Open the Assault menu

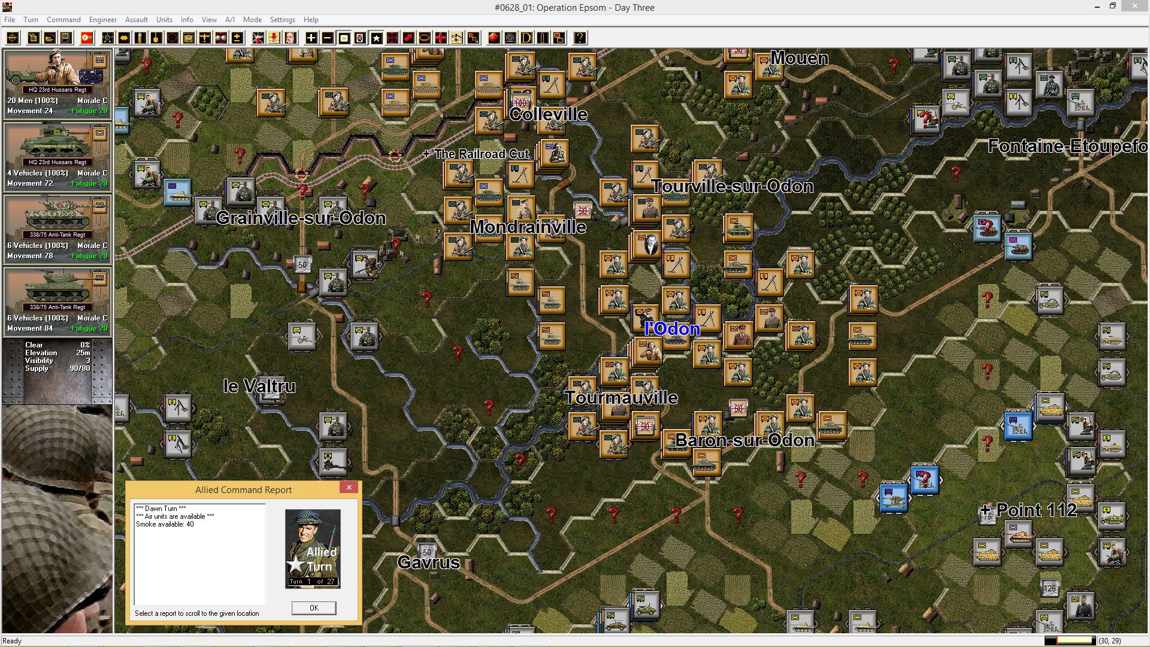click(137, 20)
